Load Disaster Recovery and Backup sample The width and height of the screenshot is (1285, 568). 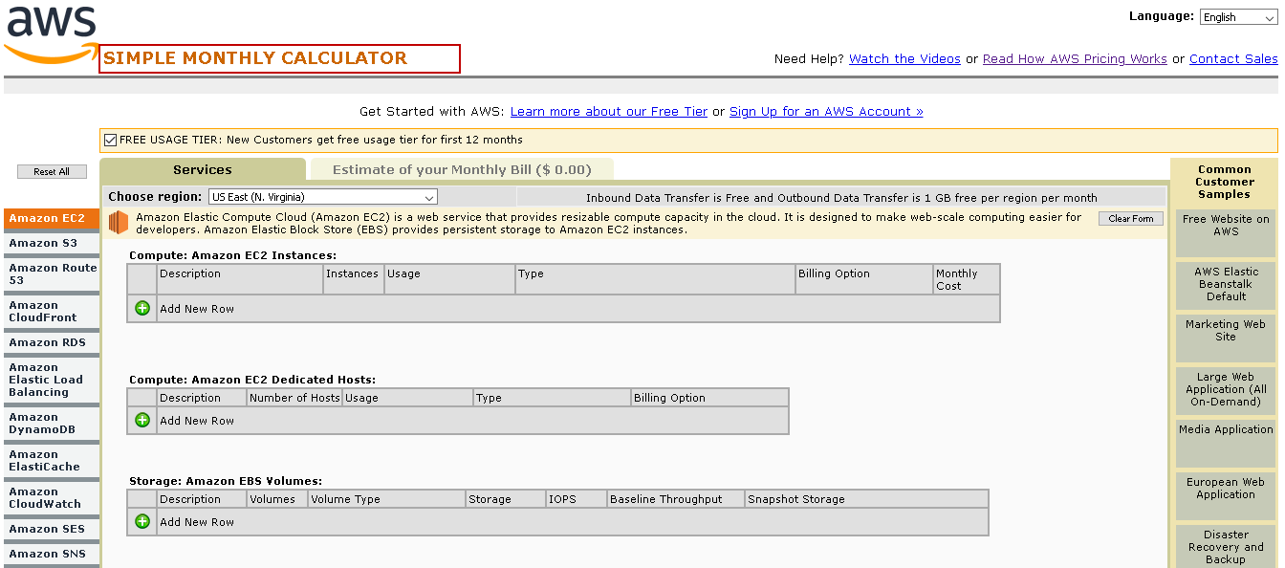click(1226, 547)
